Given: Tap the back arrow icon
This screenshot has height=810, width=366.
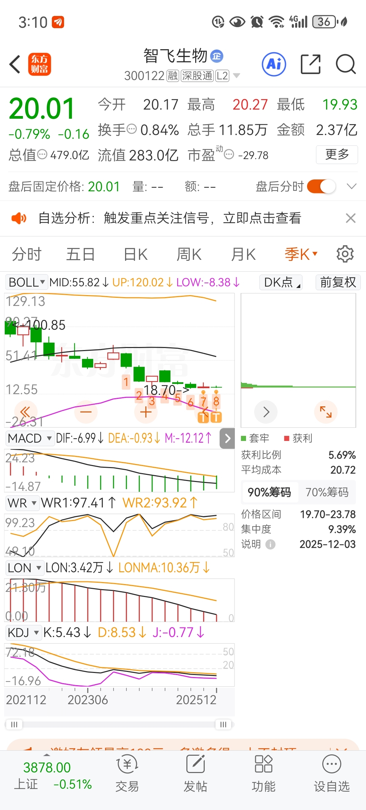Looking at the screenshot, I should click(15, 64).
